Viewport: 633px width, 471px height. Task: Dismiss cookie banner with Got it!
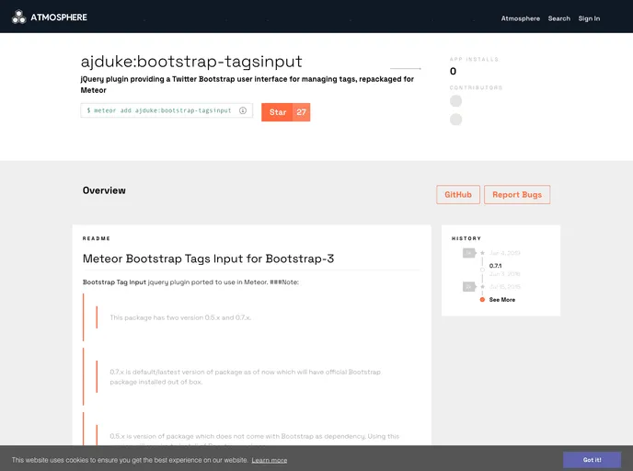click(x=592, y=460)
